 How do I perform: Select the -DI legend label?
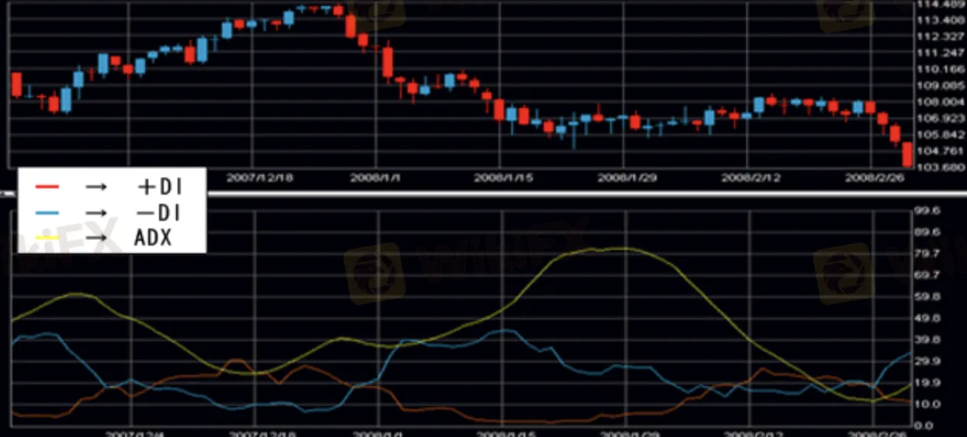point(158,212)
